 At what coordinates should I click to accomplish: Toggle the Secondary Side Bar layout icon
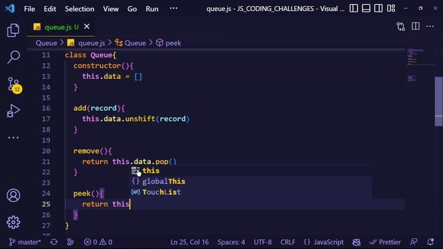coord(379,8)
